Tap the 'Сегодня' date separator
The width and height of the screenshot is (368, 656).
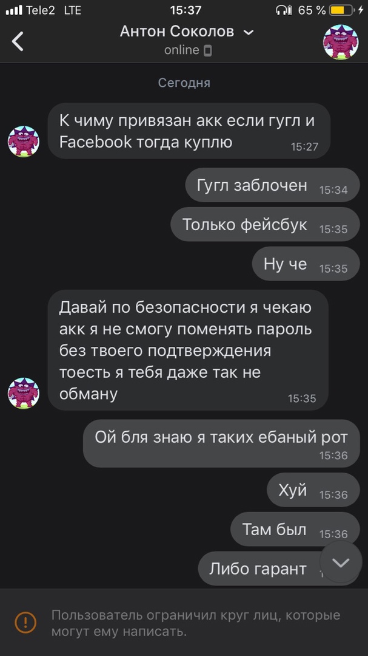[x=184, y=83]
